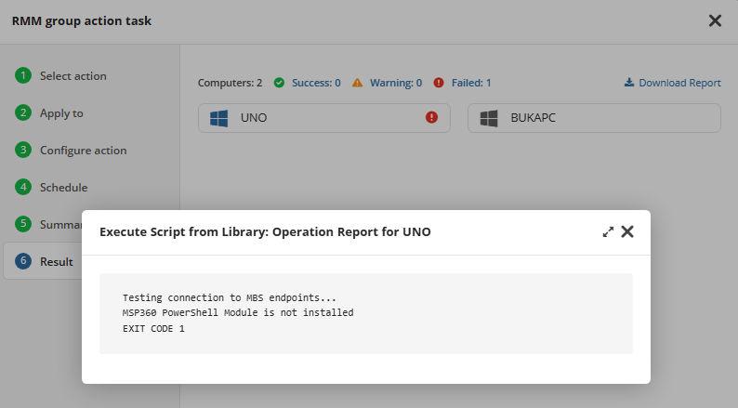The image size is (738, 408).
Task: Click the orange Warning triangle icon
Action: pyautogui.click(x=357, y=83)
